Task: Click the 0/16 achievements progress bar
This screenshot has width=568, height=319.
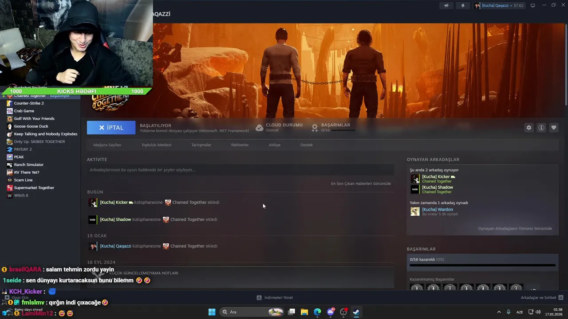Action: point(482,265)
